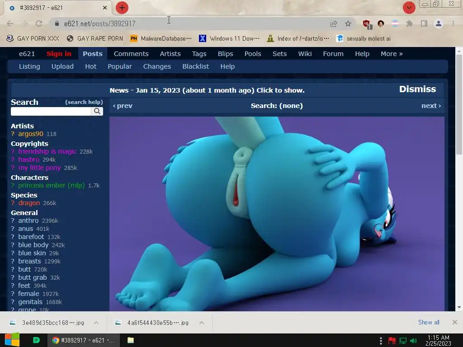Click the scrollbar down arrow
Viewport: 463px width, 347px height.
459,307
